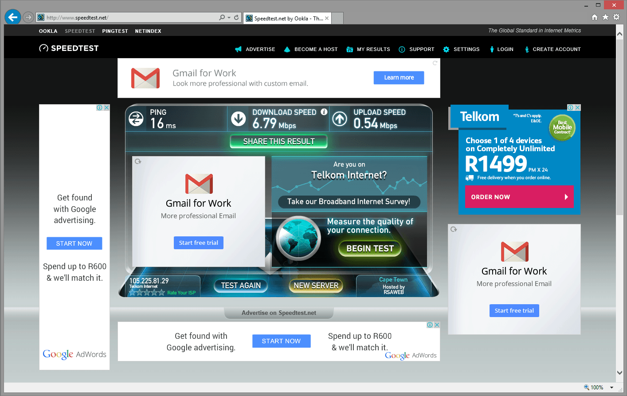Click ORDER NOW in the Telkom ad
This screenshot has height=396, width=627.
(x=519, y=197)
